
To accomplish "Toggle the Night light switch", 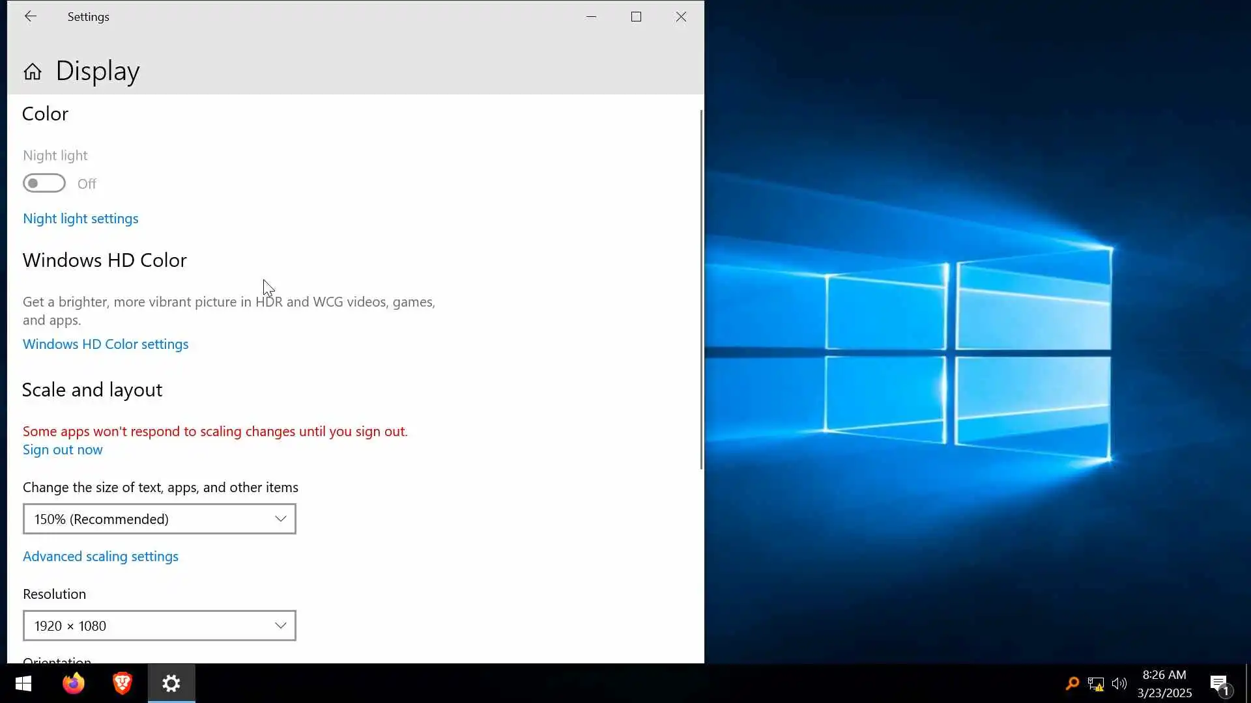I will click(44, 184).
